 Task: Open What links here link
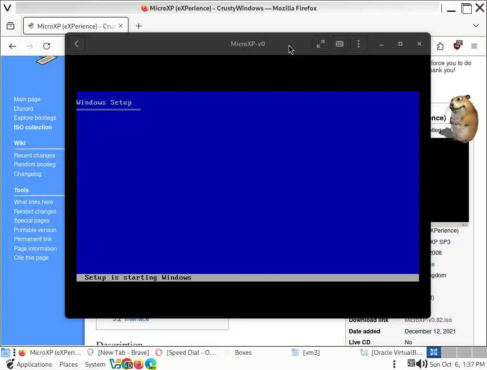click(33, 202)
